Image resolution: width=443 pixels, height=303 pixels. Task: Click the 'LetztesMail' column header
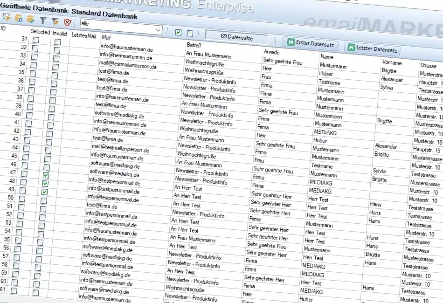[x=83, y=35]
